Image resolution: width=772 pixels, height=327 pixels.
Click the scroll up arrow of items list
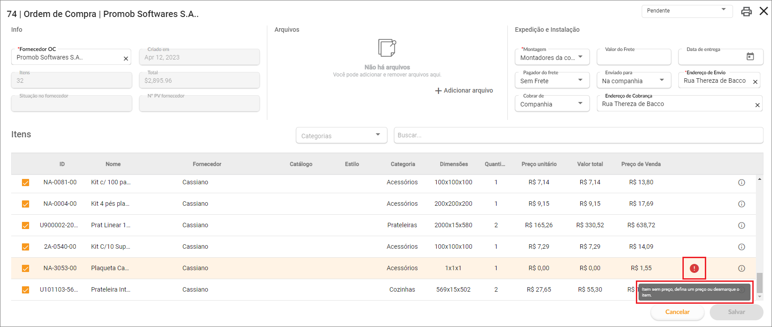[759, 179]
